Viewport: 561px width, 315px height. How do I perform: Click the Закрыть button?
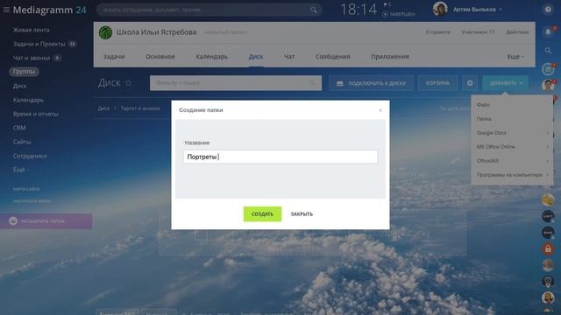[x=302, y=213]
